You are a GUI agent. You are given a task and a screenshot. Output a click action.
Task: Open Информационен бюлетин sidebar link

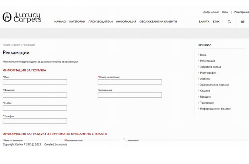point(216,109)
